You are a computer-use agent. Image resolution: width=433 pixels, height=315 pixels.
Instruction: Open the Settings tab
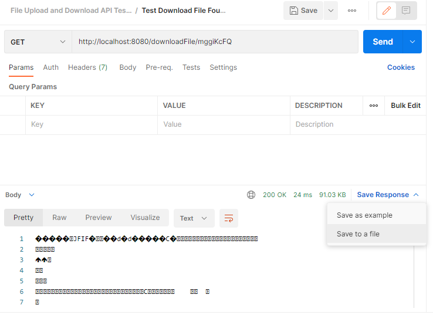click(223, 67)
